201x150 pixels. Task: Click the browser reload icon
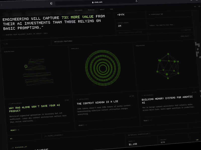tap(136, 2)
